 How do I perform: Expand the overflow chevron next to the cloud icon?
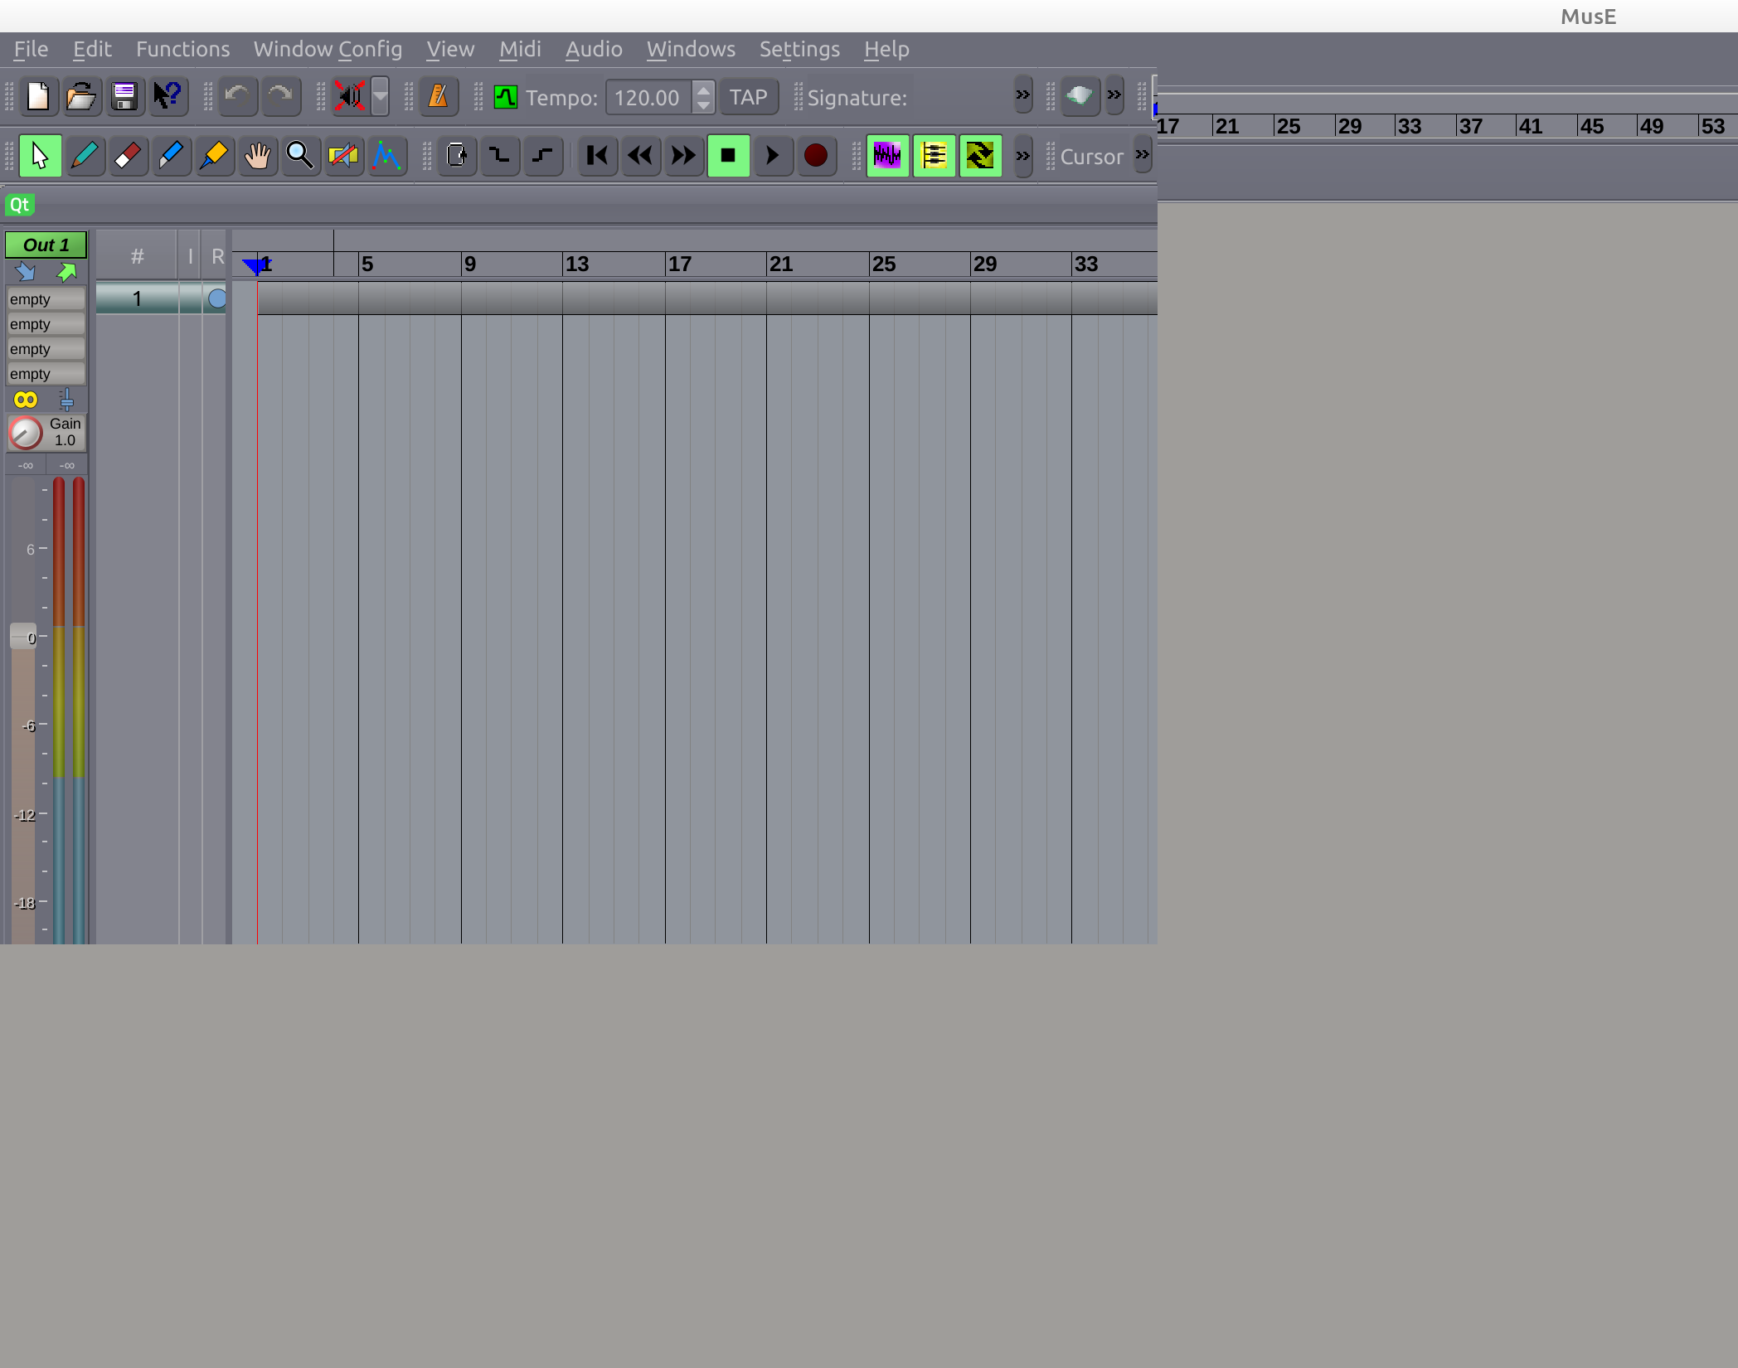(1114, 95)
